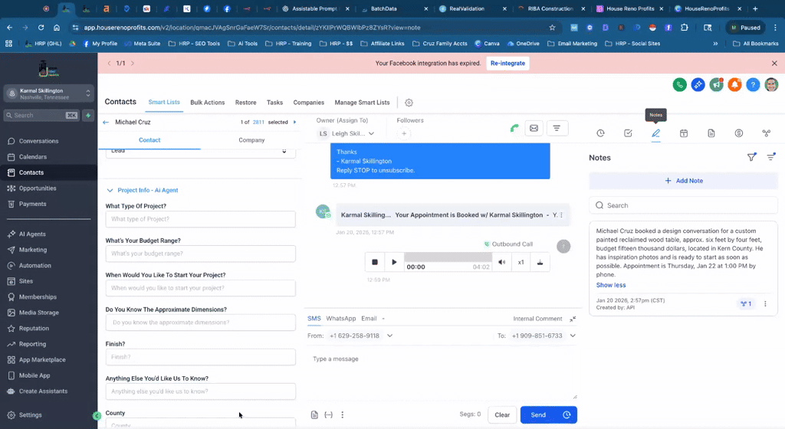Click the schedule clock on the Send button
The width and height of the screenshot is (785, 429).
click(567, 414)
